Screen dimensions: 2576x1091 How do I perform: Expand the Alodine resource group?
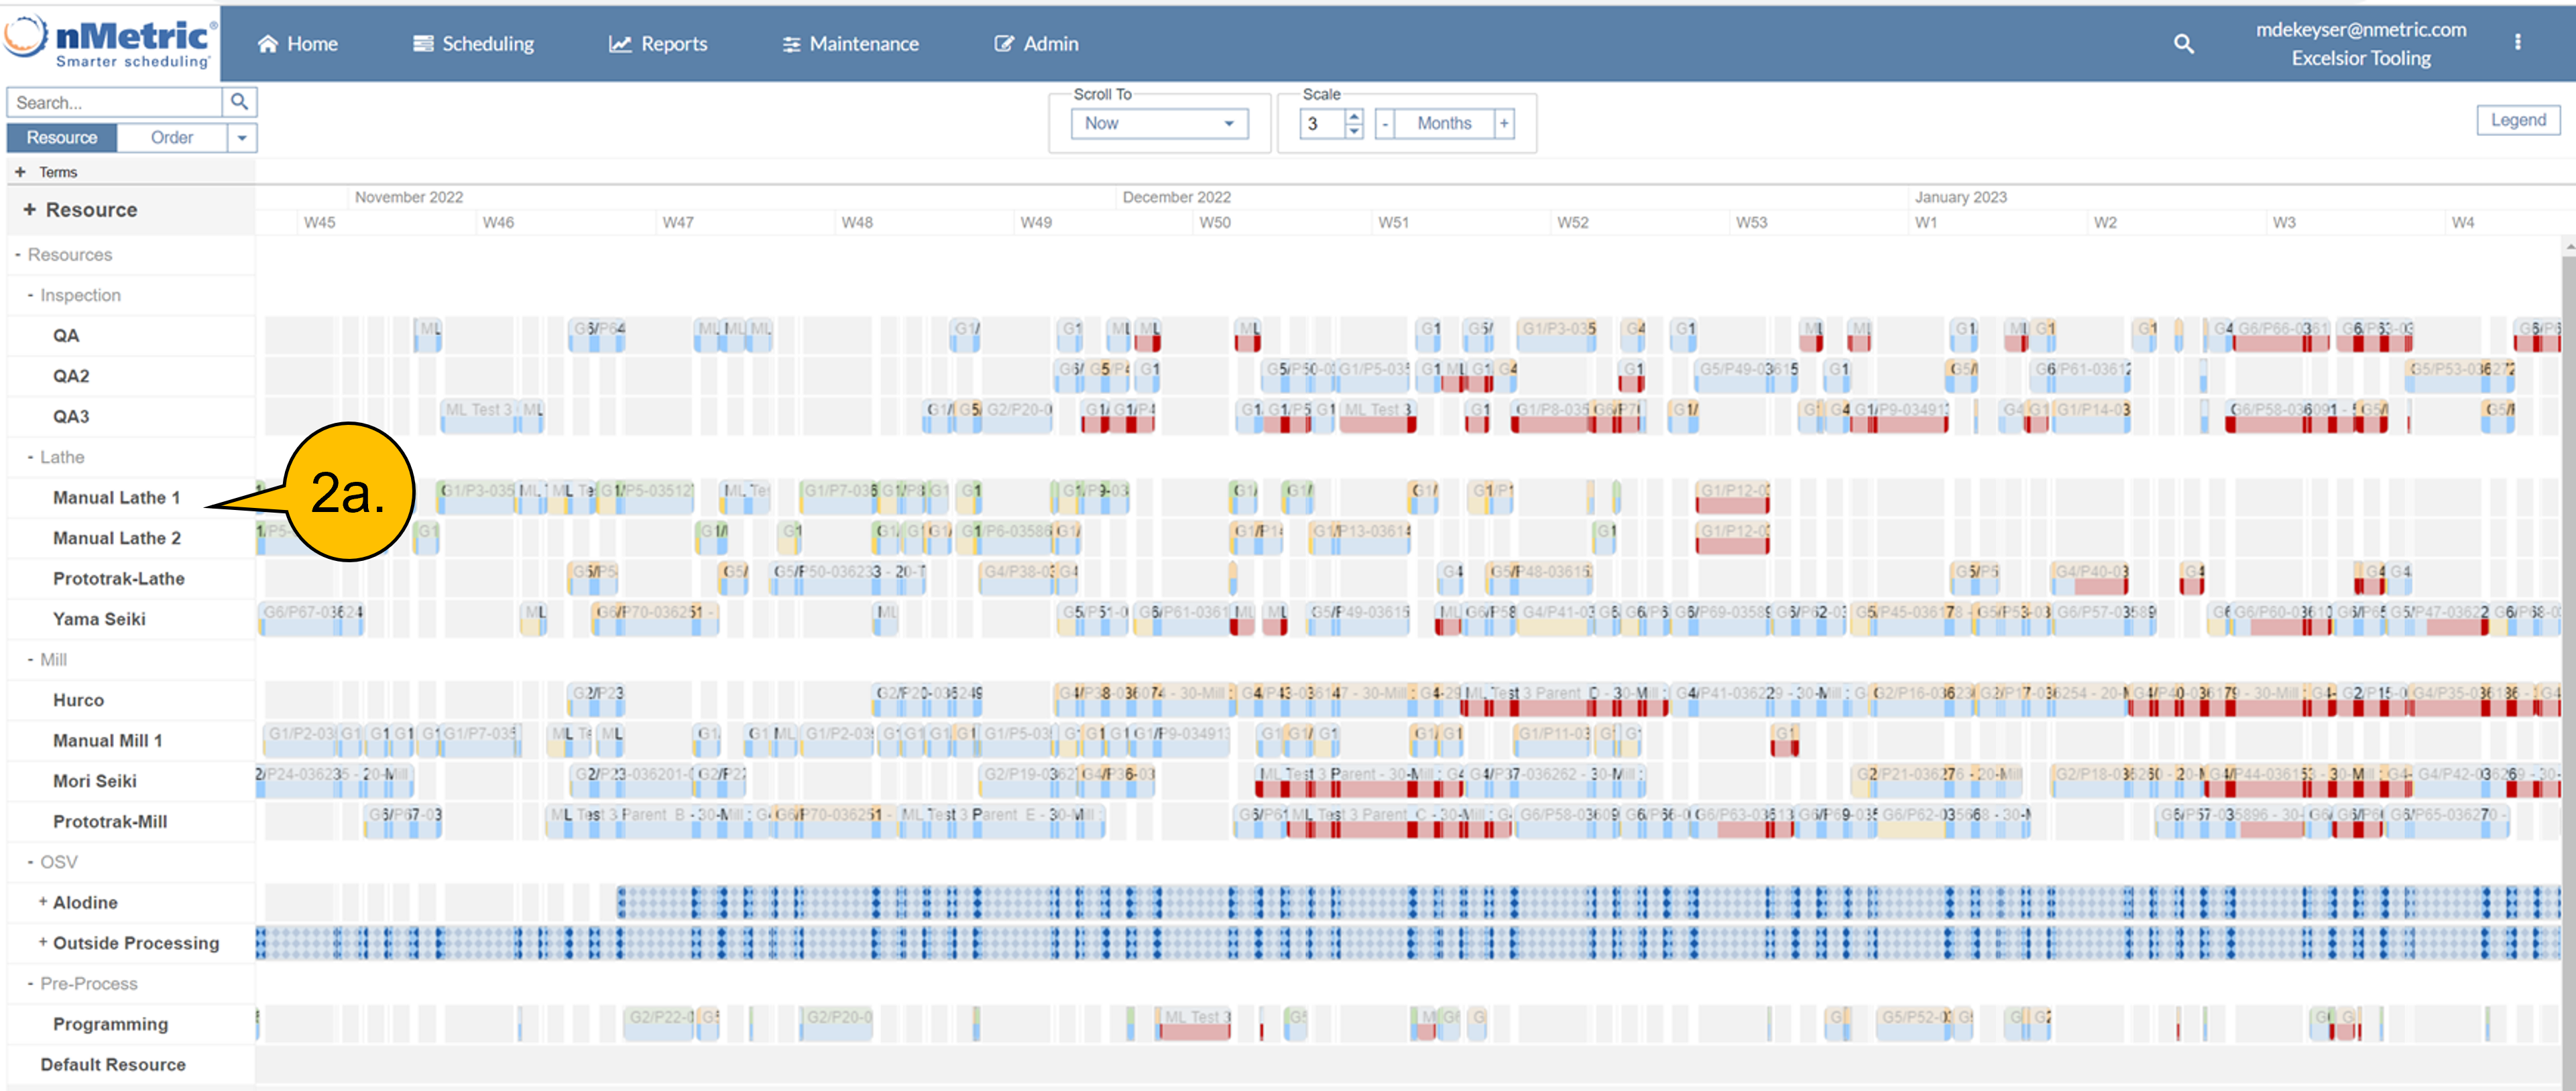tap(43, 901)
